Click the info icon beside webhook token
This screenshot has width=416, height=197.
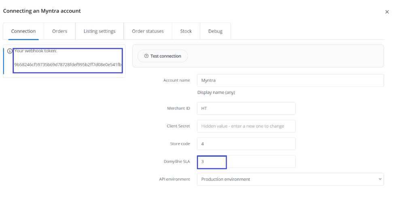[x=10, y=51]
